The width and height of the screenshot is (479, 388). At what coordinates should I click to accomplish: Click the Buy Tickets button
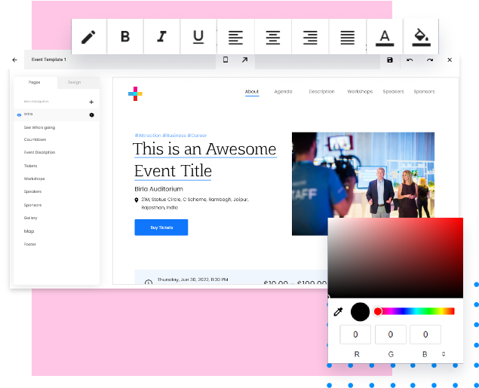pos(161,228)
